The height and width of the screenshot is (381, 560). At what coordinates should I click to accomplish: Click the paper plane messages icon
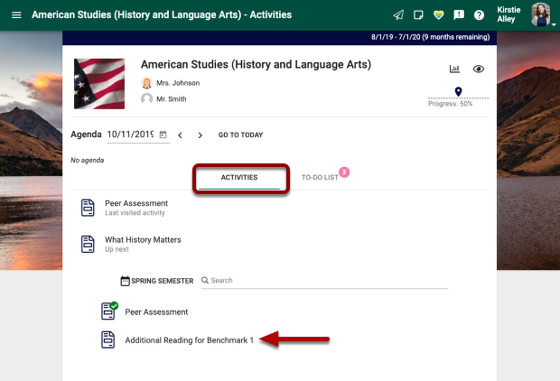(398, 15)
